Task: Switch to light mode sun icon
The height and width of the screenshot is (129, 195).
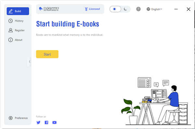Action: (x=114, y=9)
